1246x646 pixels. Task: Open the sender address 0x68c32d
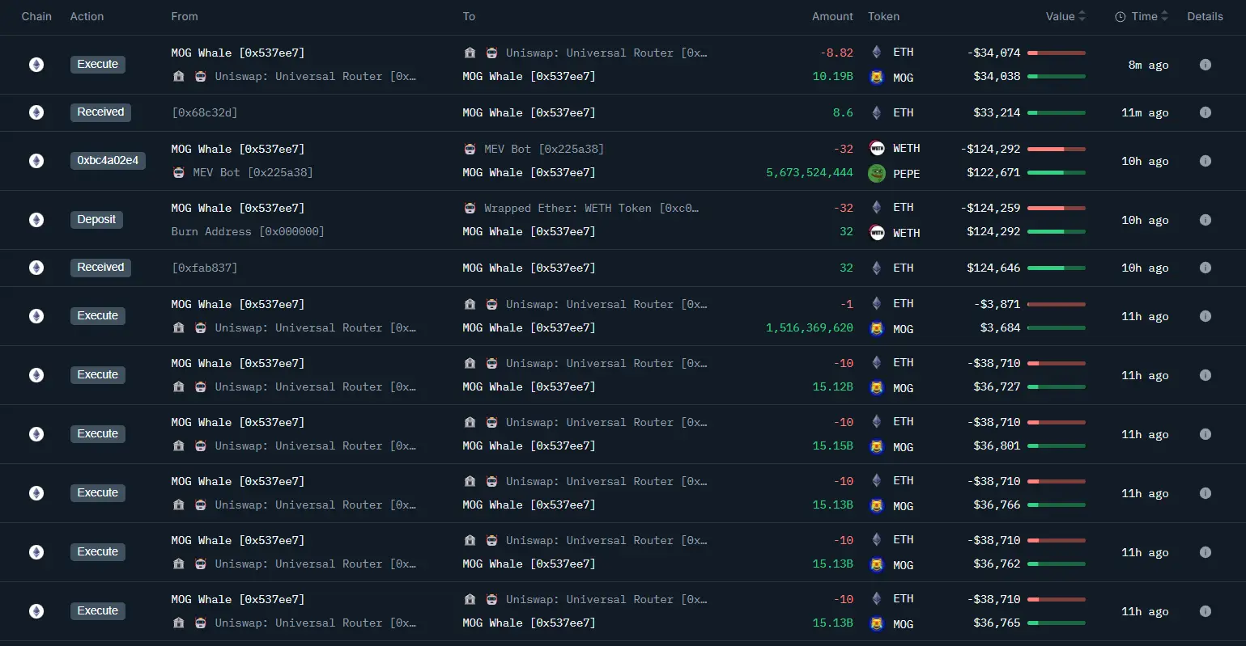[x=204, y=113]
